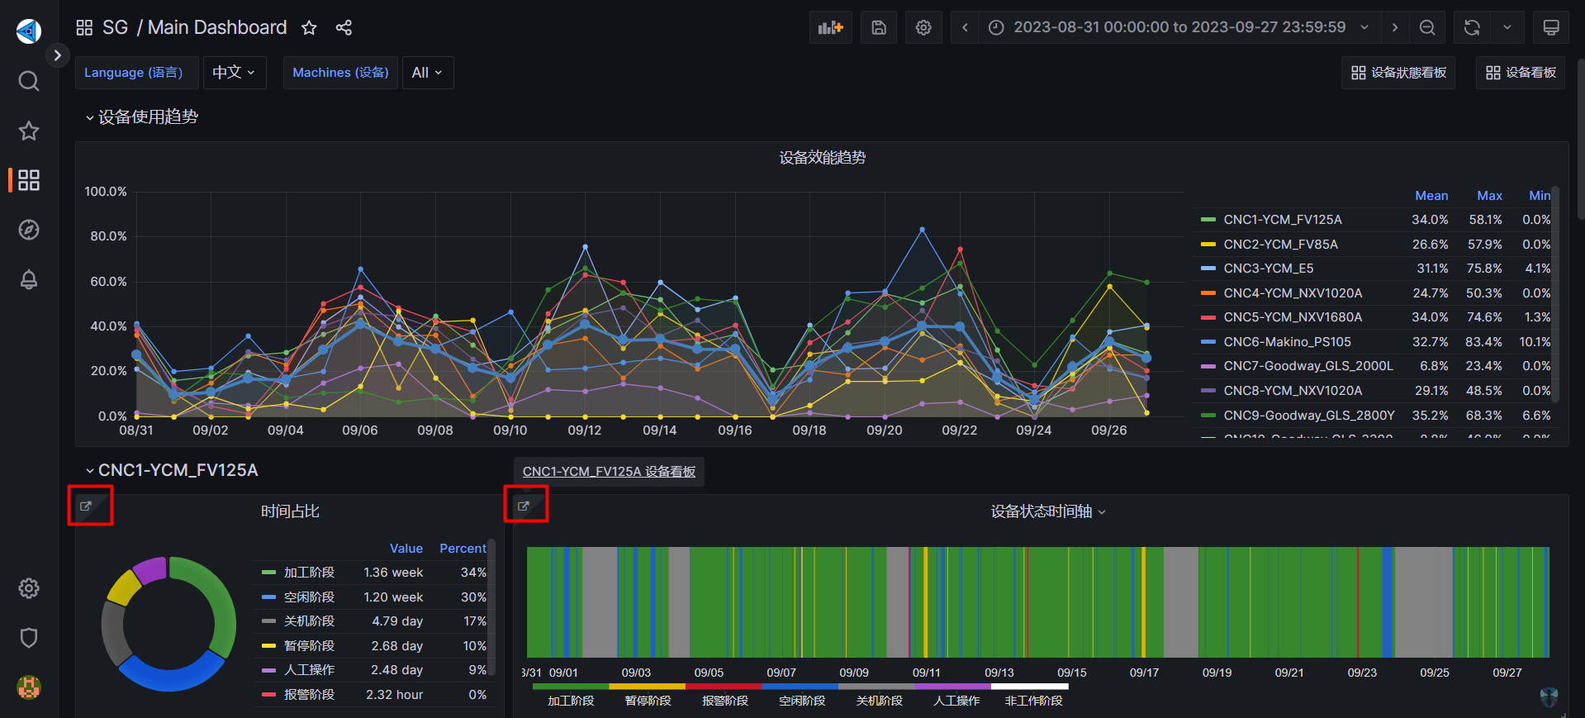Sort legend by Mean column

(1431, 196)
